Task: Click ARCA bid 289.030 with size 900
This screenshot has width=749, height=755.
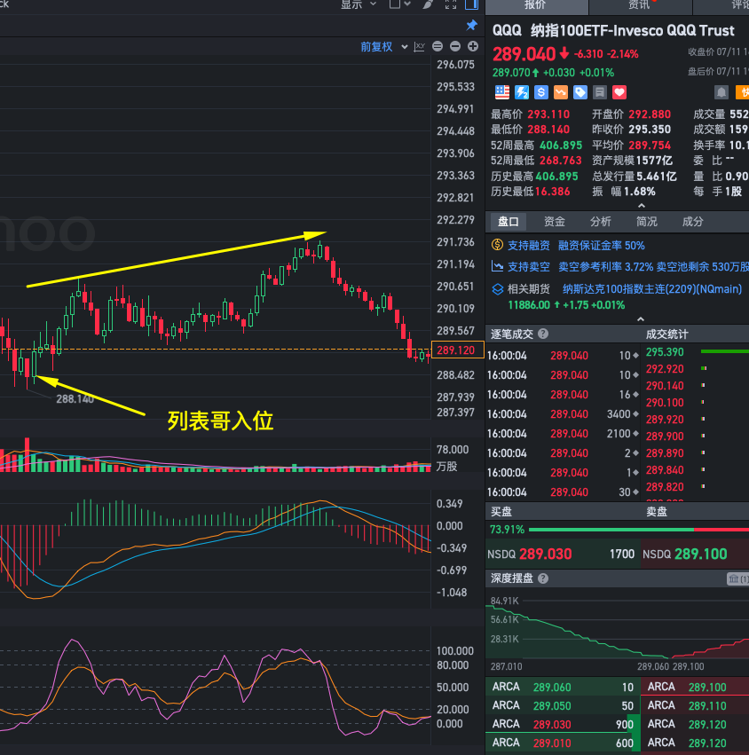Action: 563,724
